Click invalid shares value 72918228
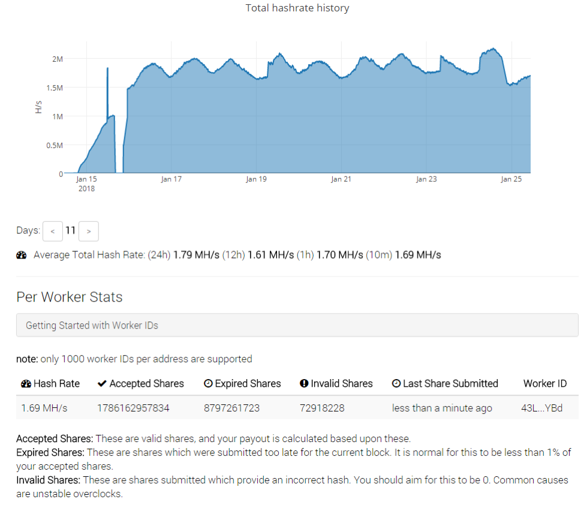Viewport: 584px width, 523px height. coord(322,408)
